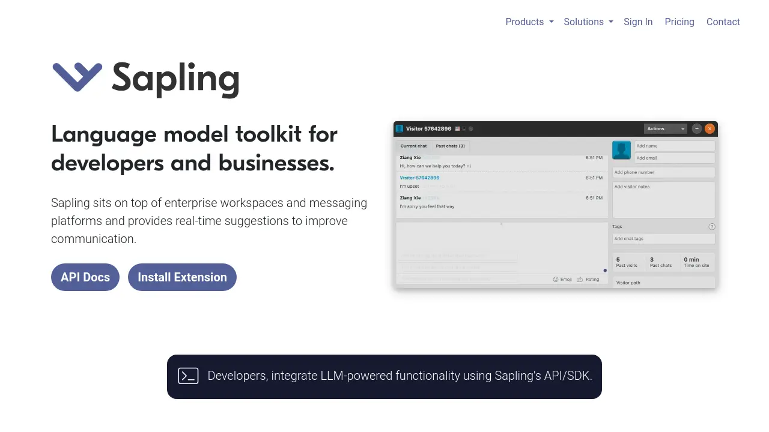Minimize the visitor chat window
The width and height of the screenshot is (769, 432).
point(696,129)
